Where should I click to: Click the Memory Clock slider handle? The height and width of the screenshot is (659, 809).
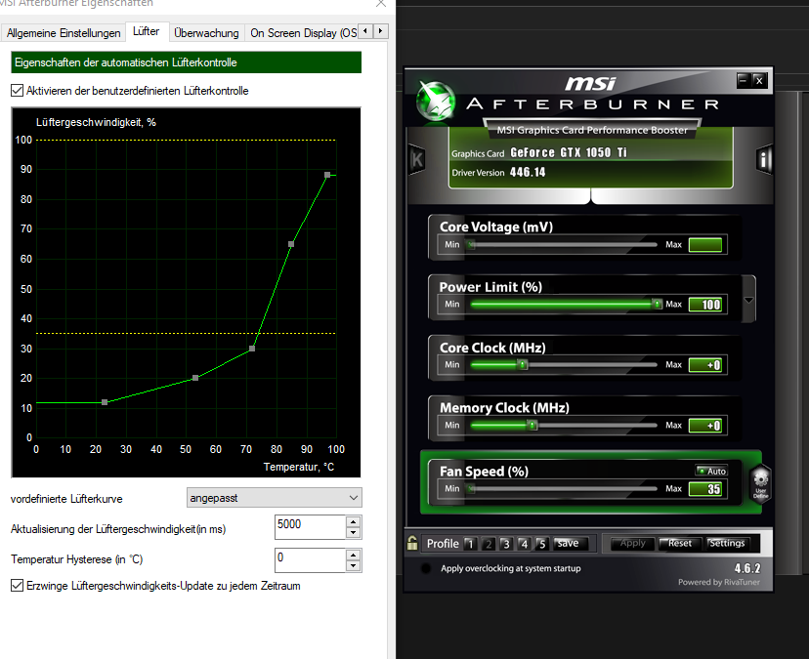point(532,425)
